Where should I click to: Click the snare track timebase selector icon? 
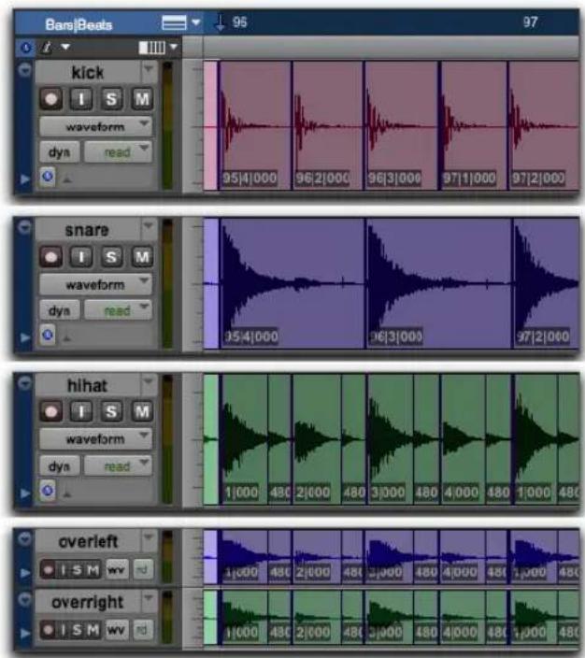(48, 335)
